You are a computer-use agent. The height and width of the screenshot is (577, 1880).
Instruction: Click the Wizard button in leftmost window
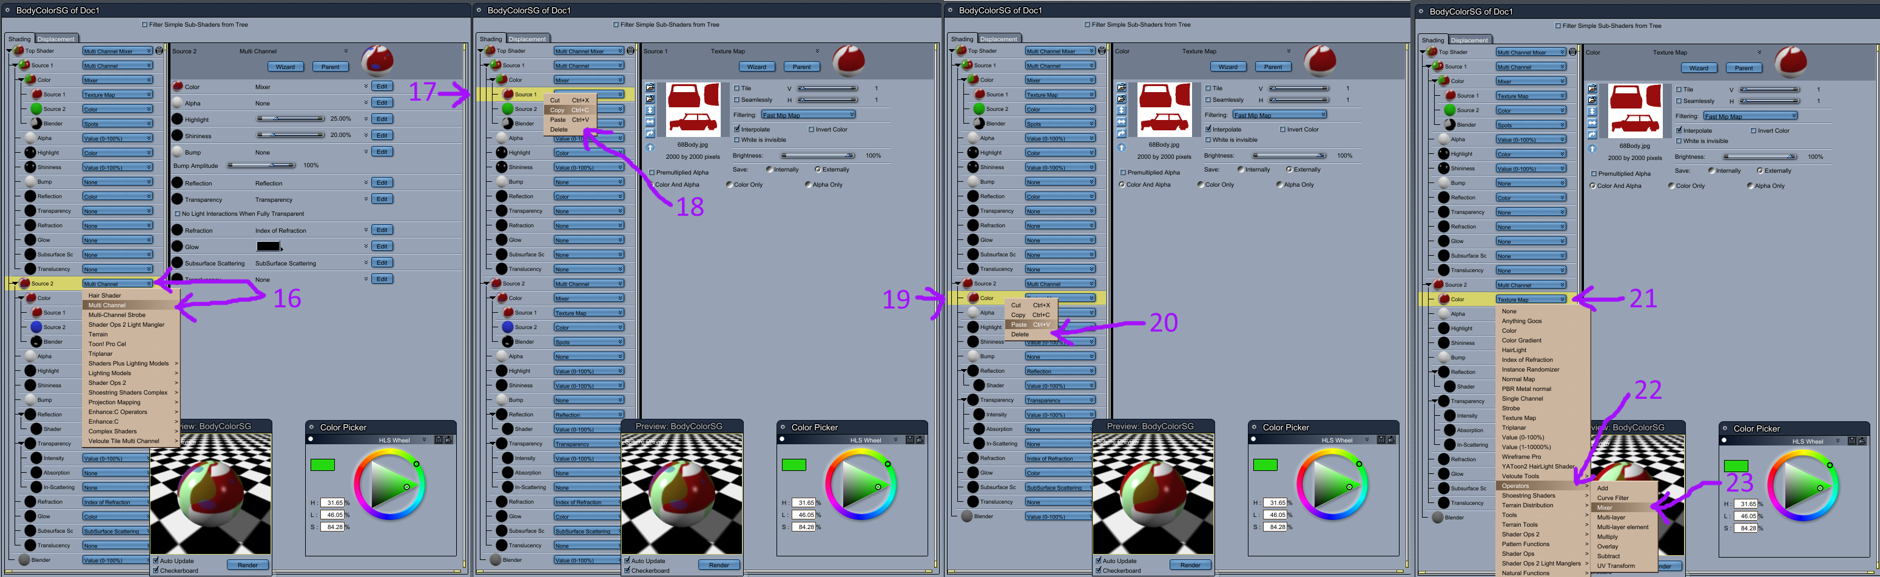click(x=285, y=67)
